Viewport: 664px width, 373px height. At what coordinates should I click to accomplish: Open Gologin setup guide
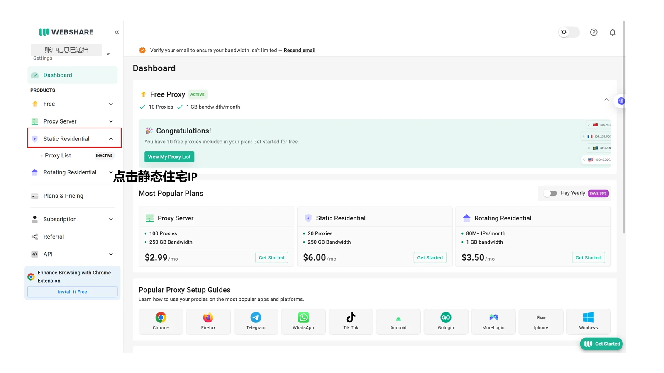click(446, 322)
